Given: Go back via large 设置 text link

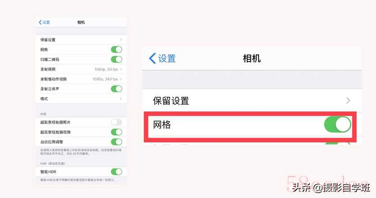Looking at the screenshot, I should click(x=167, y=58).
